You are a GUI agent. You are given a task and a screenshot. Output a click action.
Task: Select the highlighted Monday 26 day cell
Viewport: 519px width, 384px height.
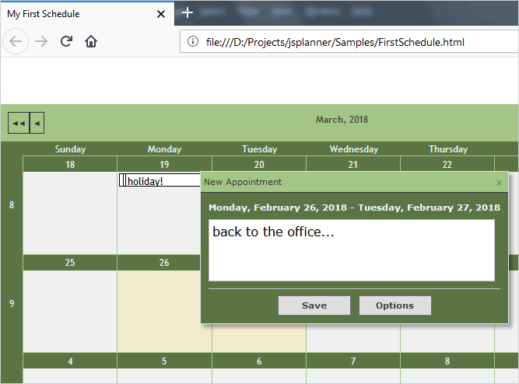coord(164,311)
